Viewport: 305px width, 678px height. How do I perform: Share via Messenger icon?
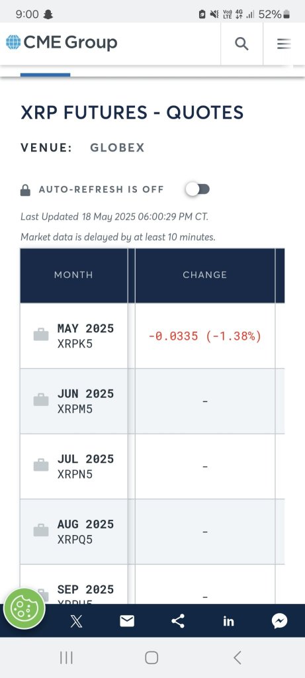pos(279,621)
